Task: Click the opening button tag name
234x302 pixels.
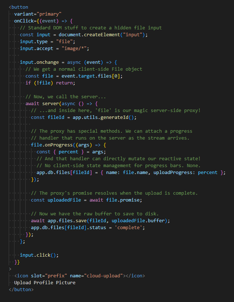Action: point(20,7)
